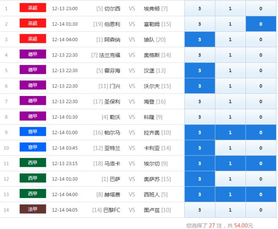Viewport: 278px width, 229px height.
Task: Open the 拉齐奥 team link
Action: (151, 133)
